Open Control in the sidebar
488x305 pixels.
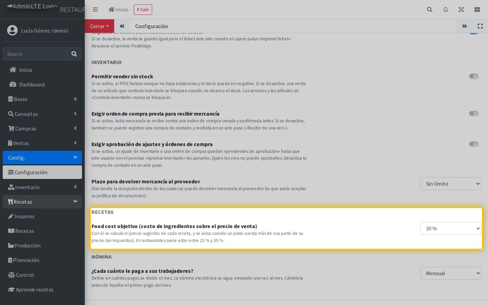(42, 275)
